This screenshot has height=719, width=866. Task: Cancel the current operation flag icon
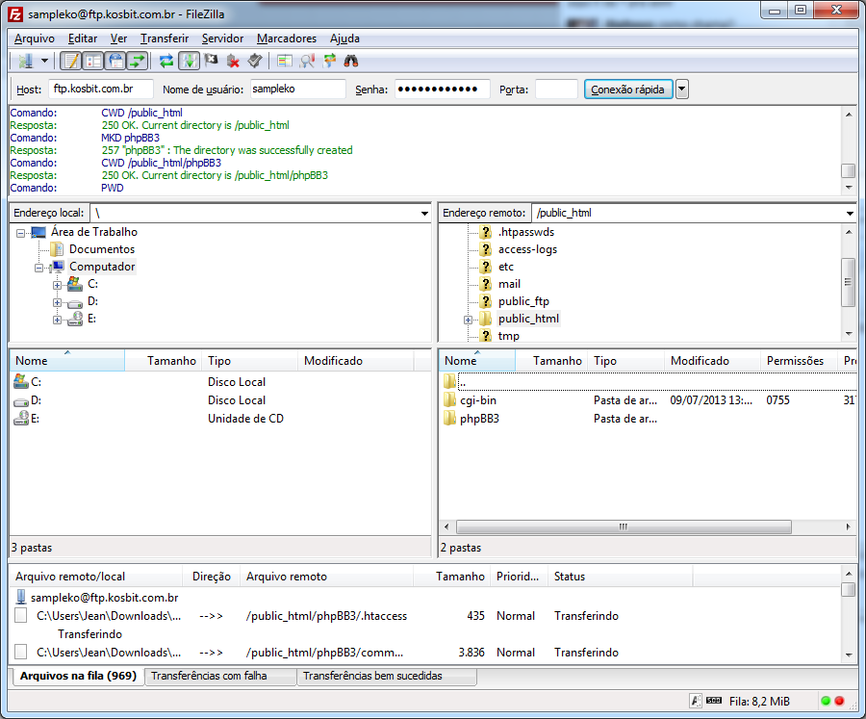211,61
